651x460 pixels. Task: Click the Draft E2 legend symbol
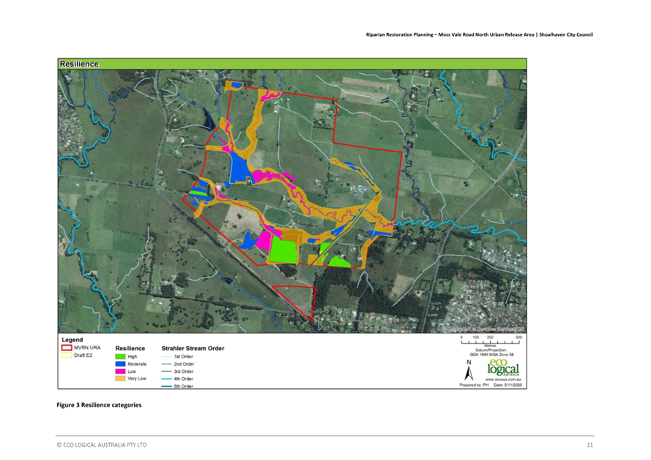click(x=67, y=355)
